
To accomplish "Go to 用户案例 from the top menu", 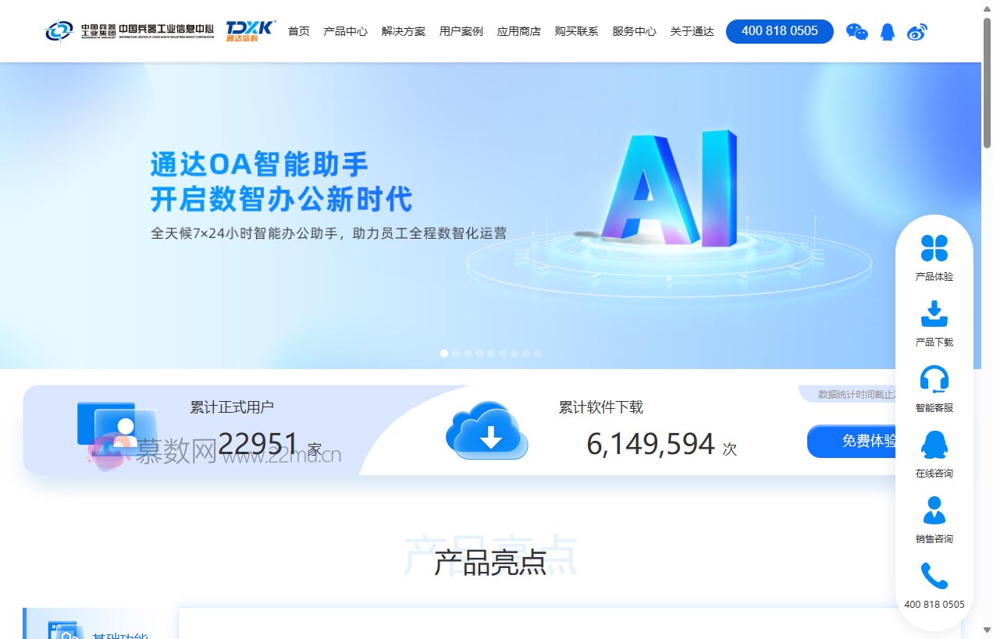I will pyautogui.click(x=460, y=32).
